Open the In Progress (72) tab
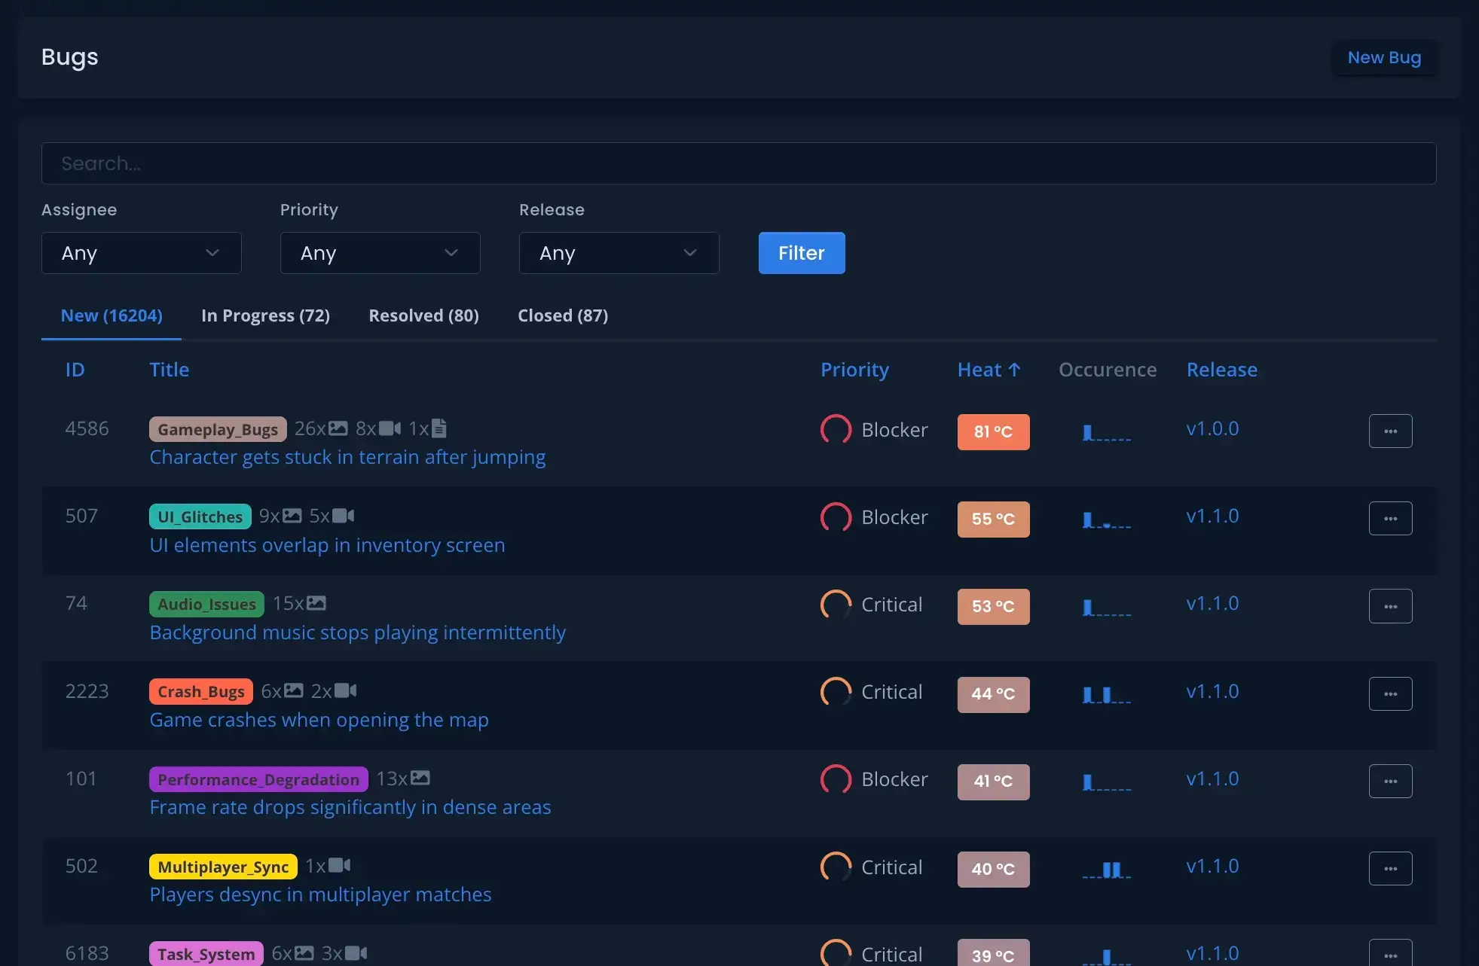The image size is (1479, 966). click(265, 315)
